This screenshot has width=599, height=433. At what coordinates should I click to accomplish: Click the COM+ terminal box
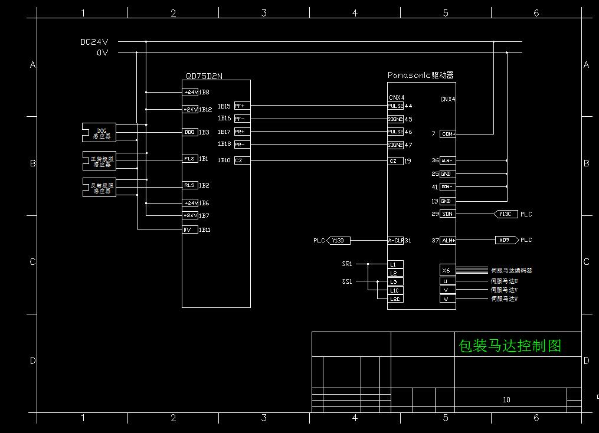[x=448, y=134]
